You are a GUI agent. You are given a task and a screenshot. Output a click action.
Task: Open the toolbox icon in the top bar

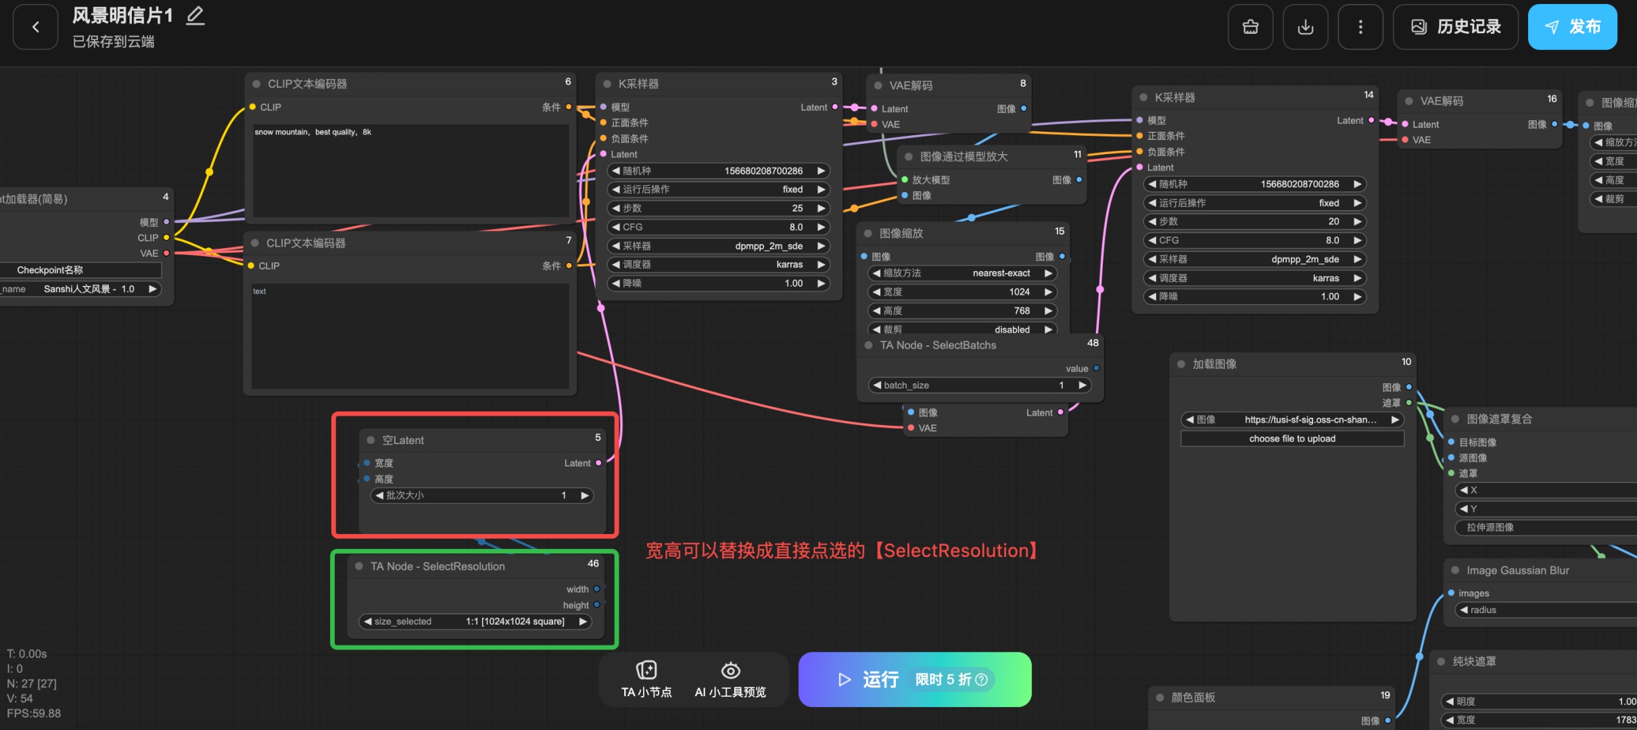(x=1250, y=27)
